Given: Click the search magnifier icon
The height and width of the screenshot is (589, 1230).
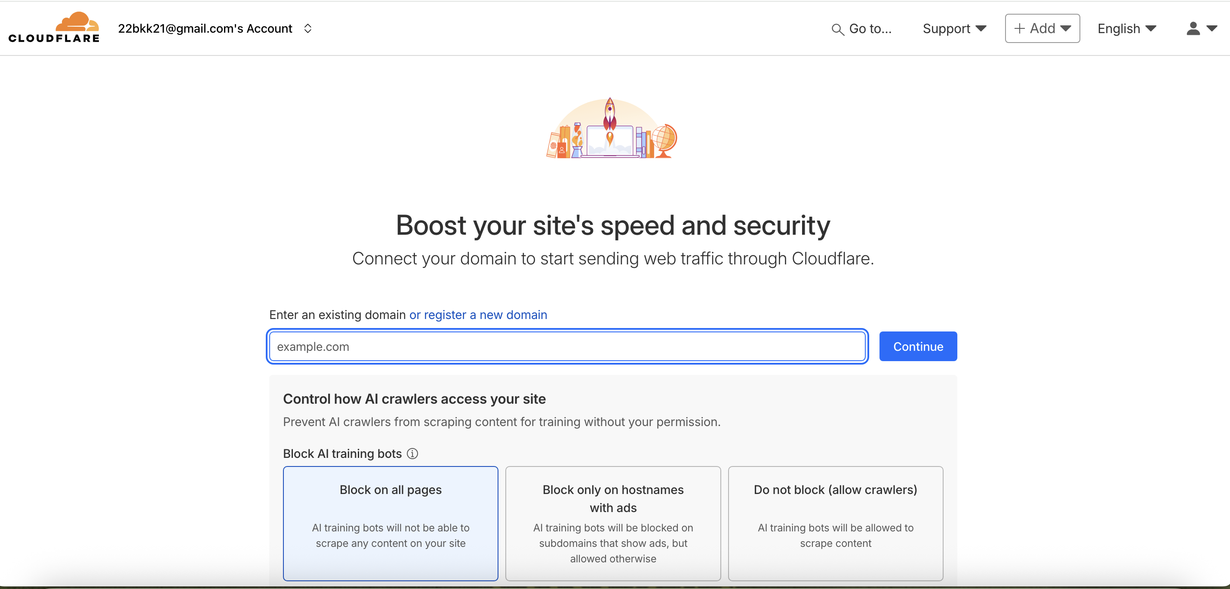Looking at the screenshot, I should [837, 29].
